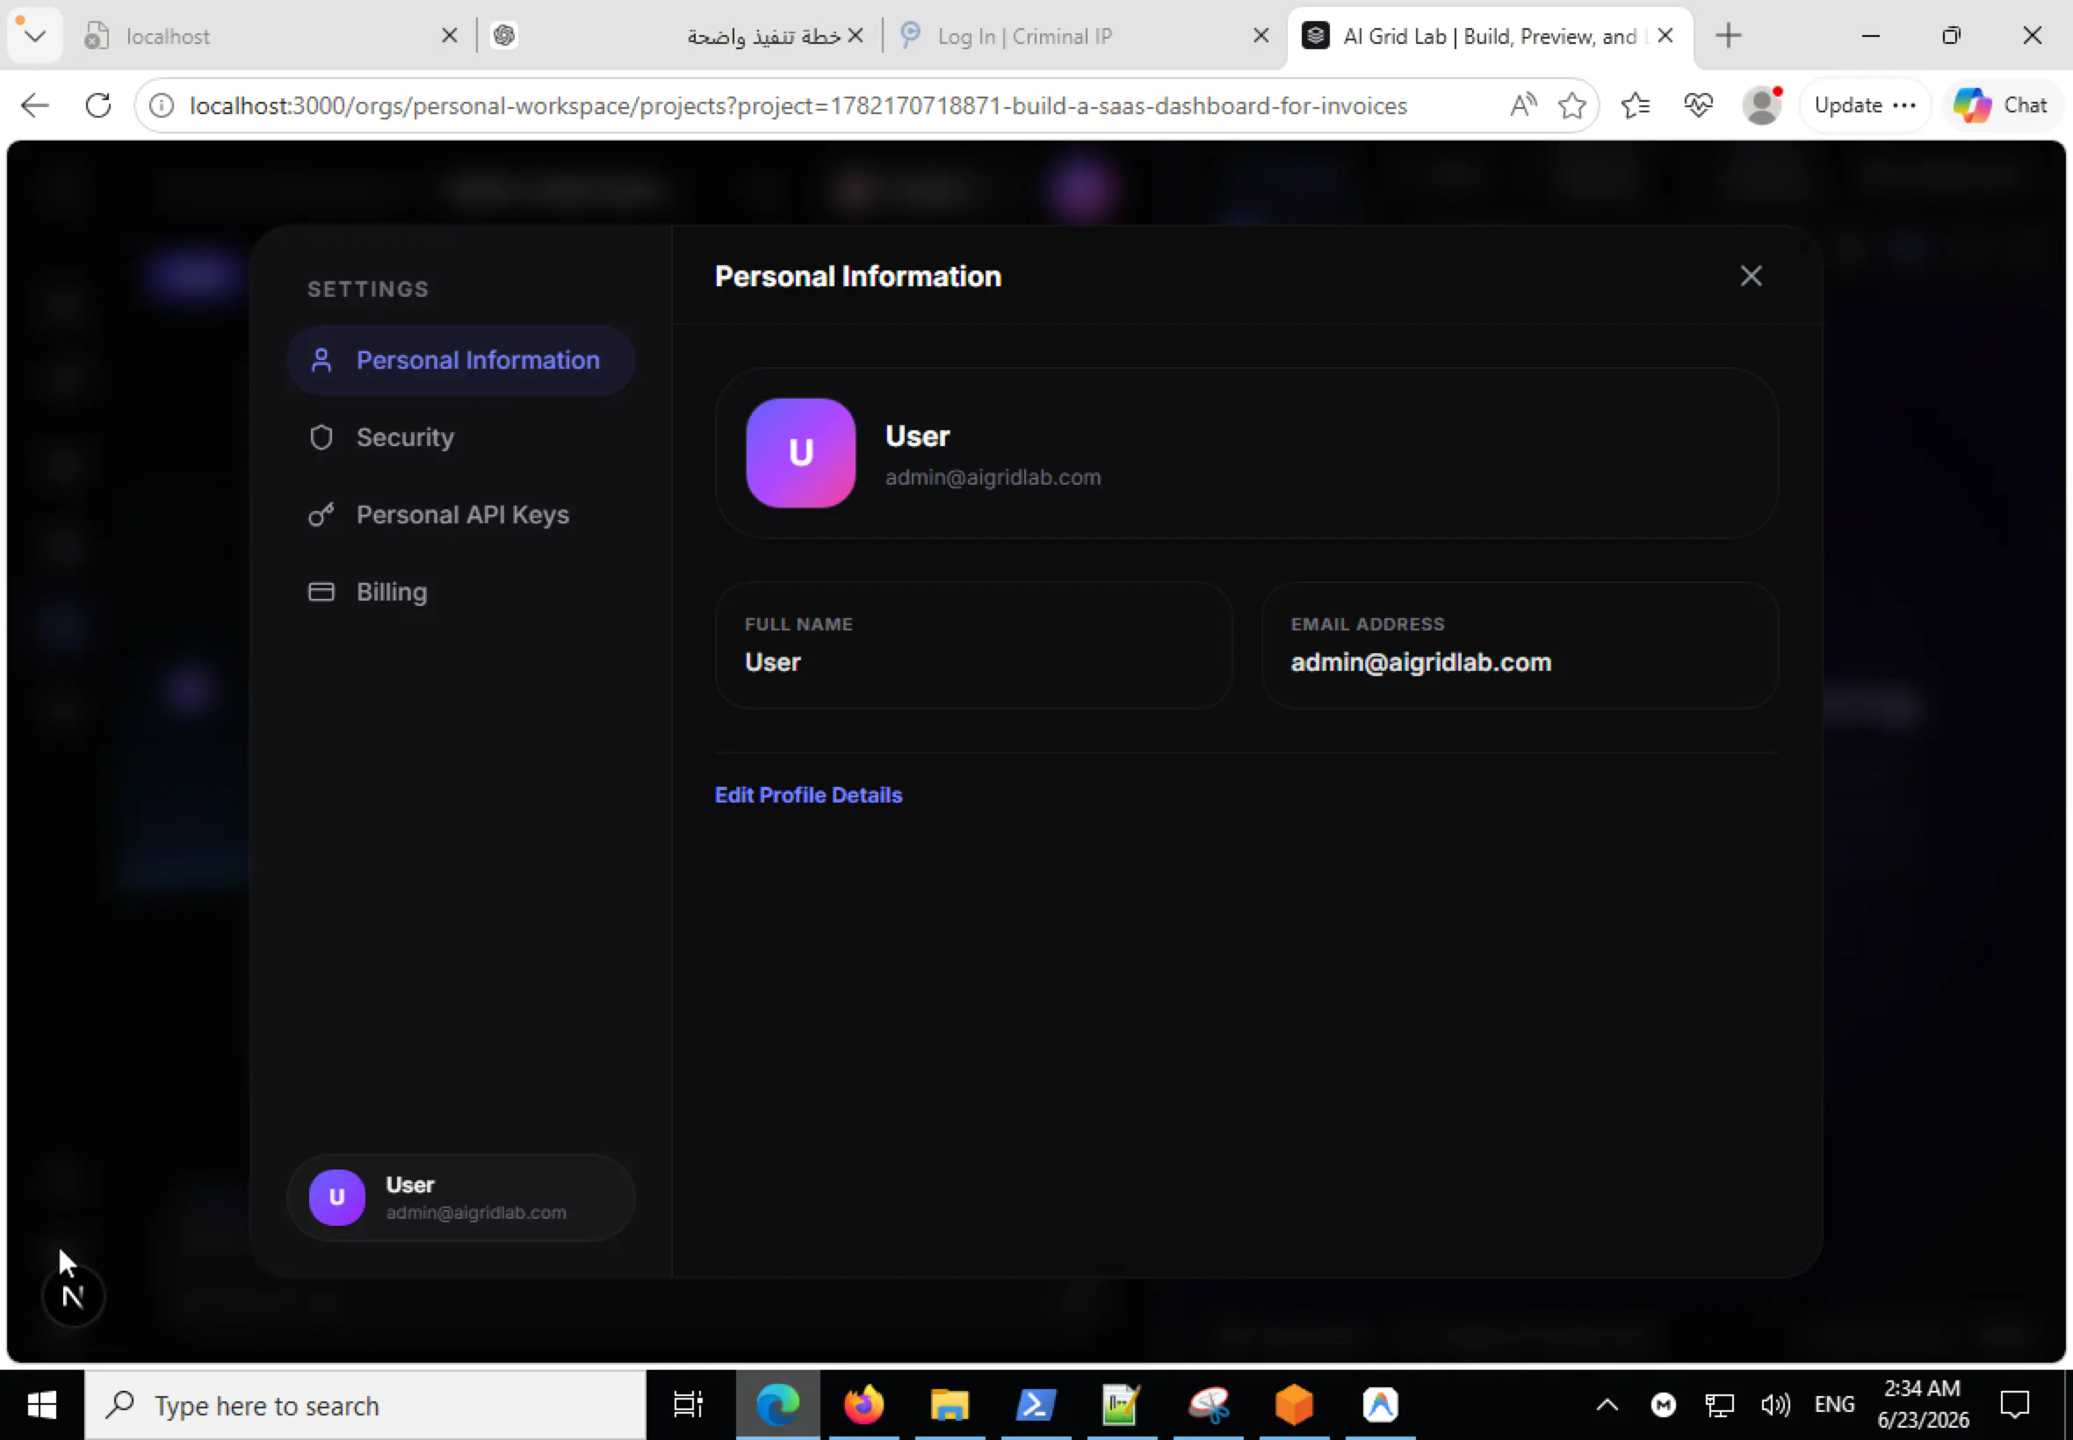Open Read Aloud in address bar
Viewport: 2073px width, 1440px height.
pyautogui.click(x=1522, y=105)
